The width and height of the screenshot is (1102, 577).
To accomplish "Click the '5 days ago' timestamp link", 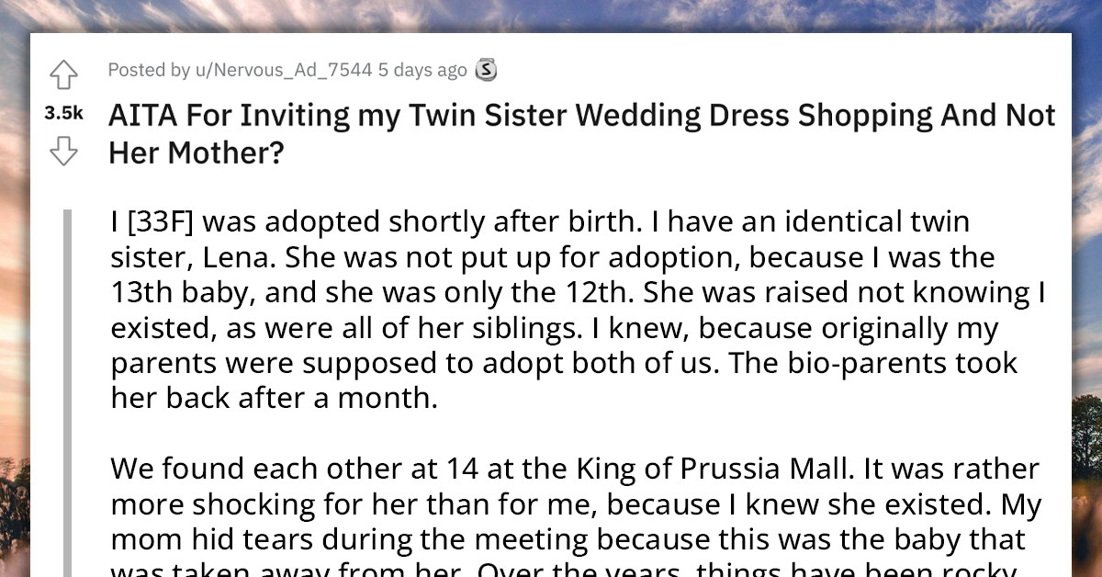I will (x=425, y=70).
